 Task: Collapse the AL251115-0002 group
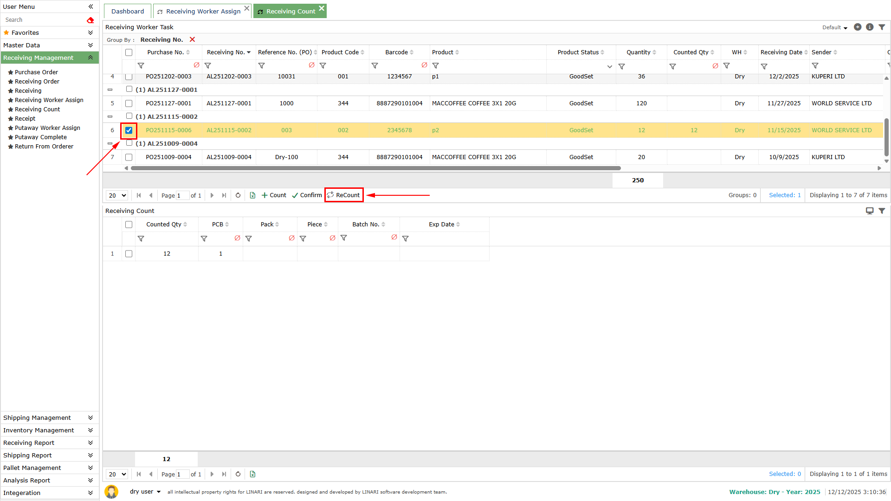(110, 117)
